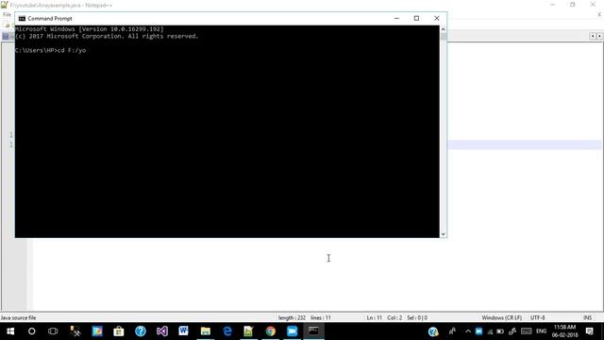This screenshot has height=340, width=604.
Task: Click the Command Prompt scrollbar up arrow
Action: tap(443, 29)
